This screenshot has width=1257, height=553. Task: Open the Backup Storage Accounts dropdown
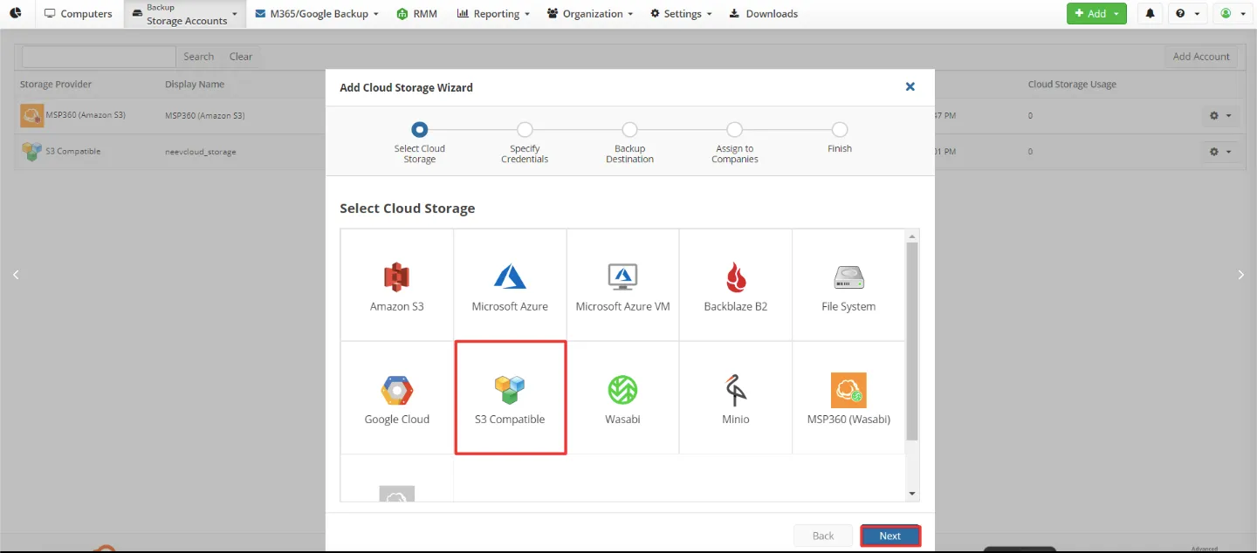[184, 14]
